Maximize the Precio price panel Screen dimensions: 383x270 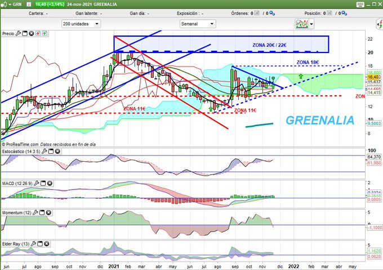(x=25, y=33)
